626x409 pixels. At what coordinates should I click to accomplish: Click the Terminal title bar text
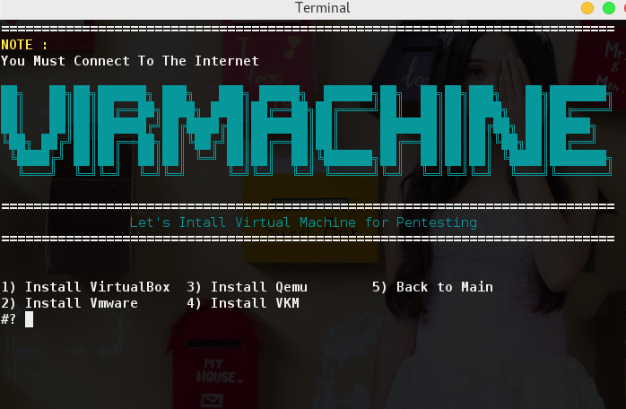(323, 8)
